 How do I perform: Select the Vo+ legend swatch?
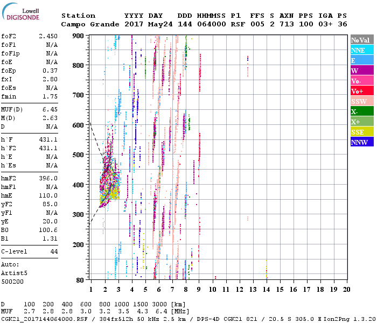[362, 91]
